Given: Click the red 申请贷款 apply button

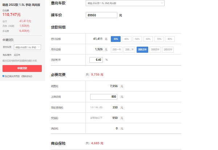Looking at the screenshot, I should (x=22, y=68).
